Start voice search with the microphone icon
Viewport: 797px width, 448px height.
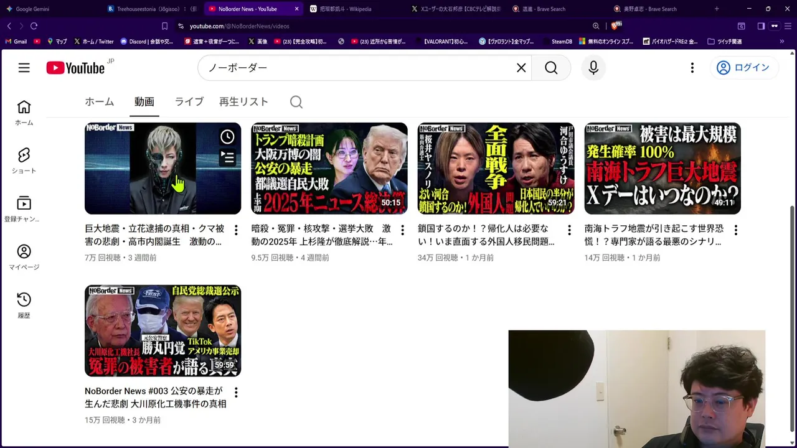pyautogui.click(x=593, y=68)
